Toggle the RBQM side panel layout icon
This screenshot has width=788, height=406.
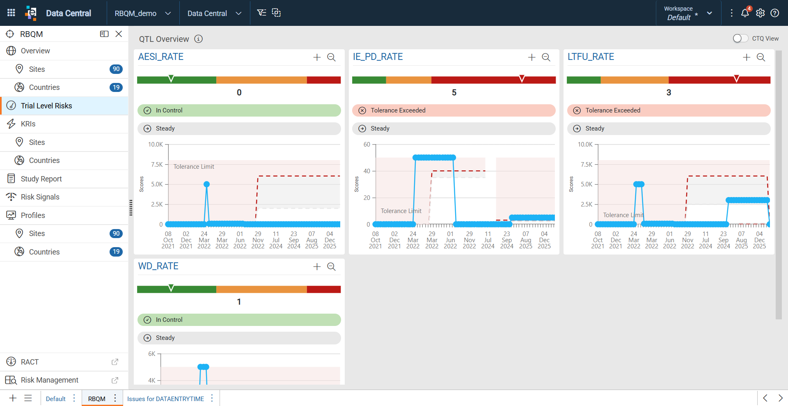(104, 34)
